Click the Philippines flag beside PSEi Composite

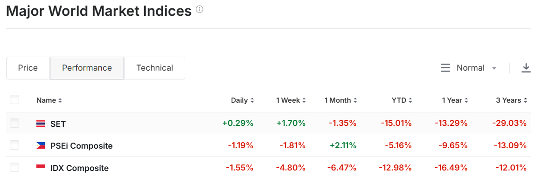tap(41, 146)
